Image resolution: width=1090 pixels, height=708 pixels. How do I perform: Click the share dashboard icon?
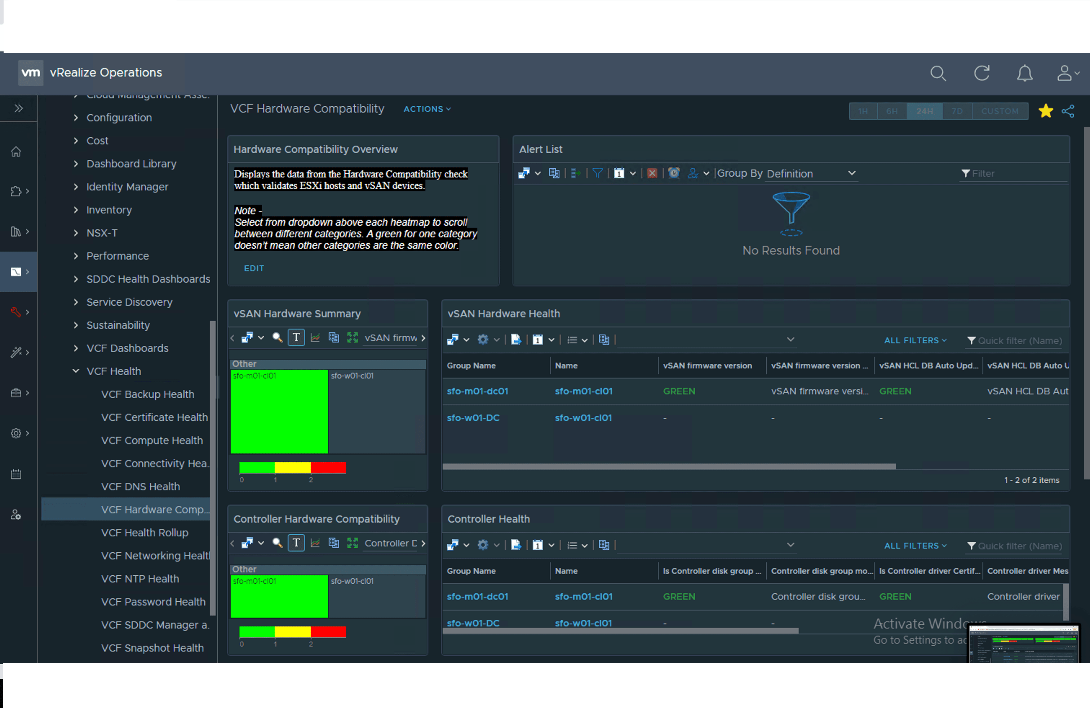tap(1068, 111)
